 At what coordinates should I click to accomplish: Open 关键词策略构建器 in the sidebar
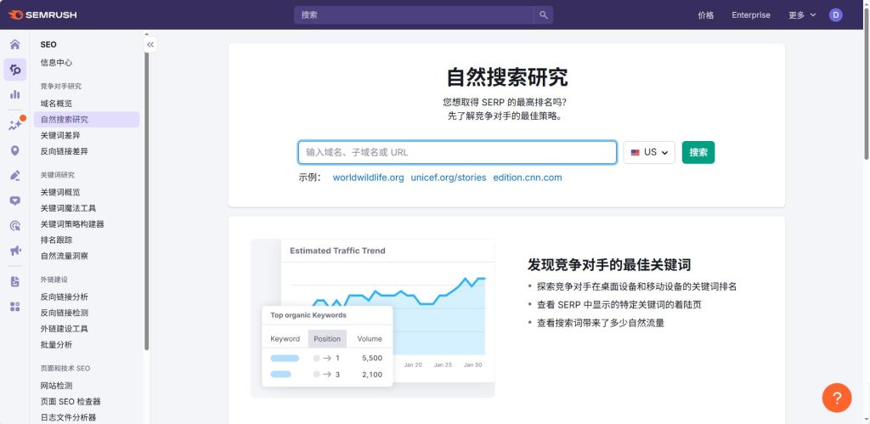(72, 224)
